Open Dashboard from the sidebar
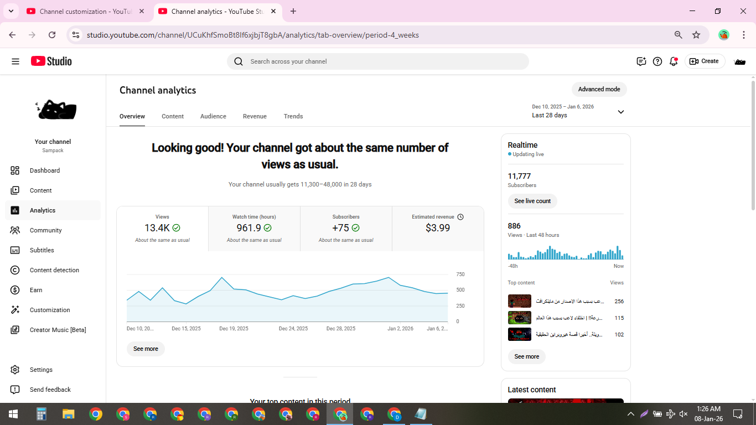Viewport: 756px width, 425px height. pyautogui.click(x=44, y=170)
